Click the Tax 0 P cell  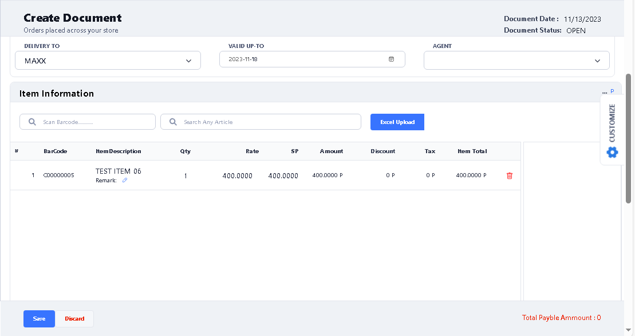431,175
